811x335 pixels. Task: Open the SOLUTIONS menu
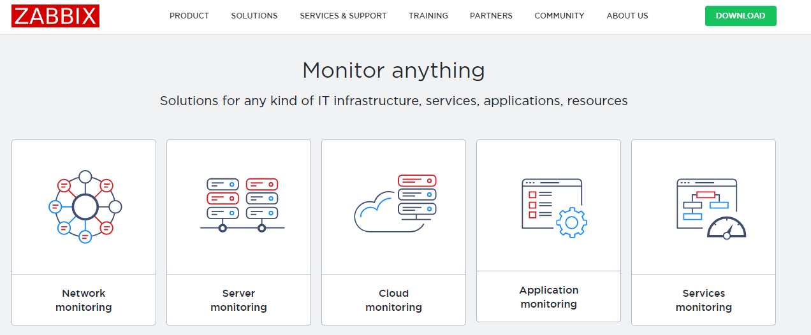(254, 16)
